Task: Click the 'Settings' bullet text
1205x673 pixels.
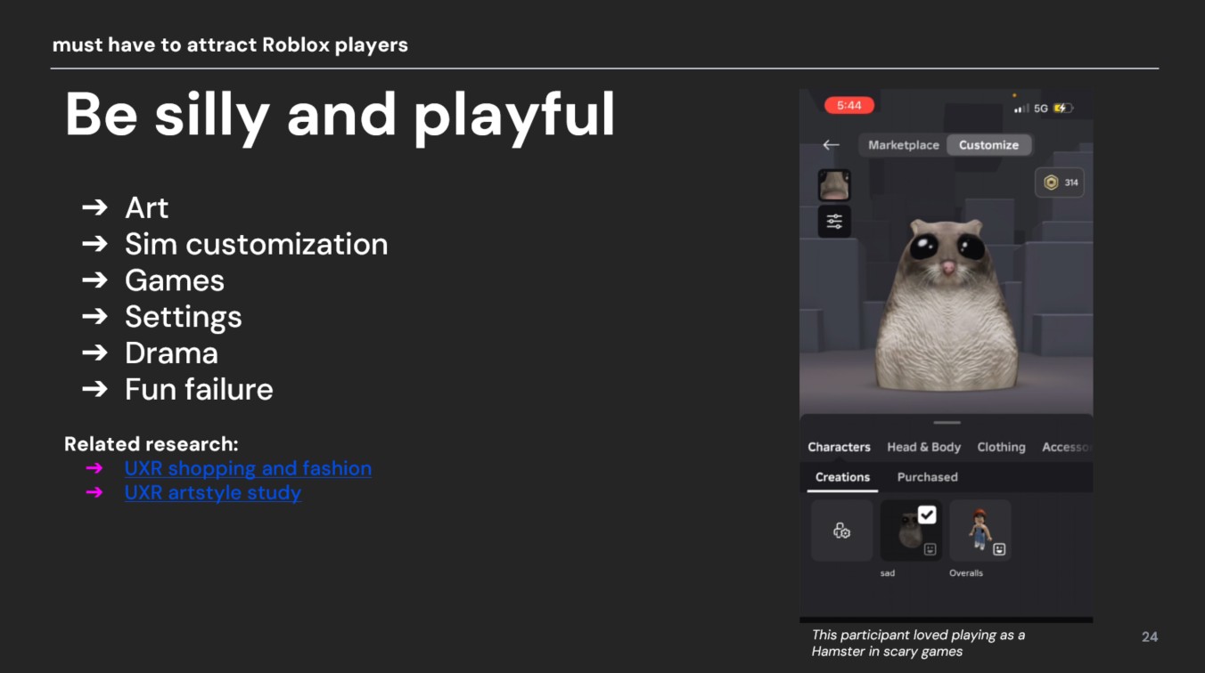Action: click(183, 317)
